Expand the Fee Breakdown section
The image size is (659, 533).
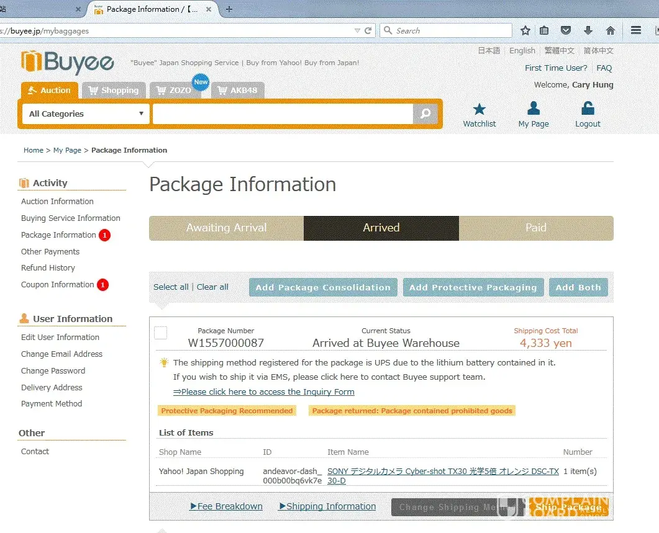coord(226,506)
